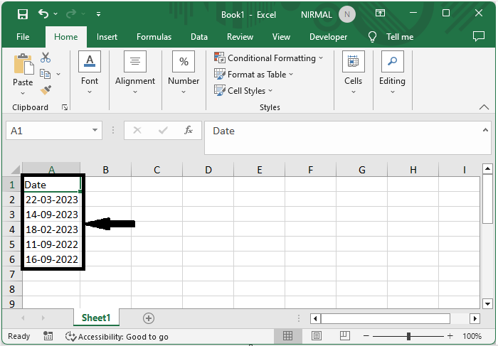This screenshot has width=498, height=346.
Task: Open the Font group button
Action: pos(90,72)
